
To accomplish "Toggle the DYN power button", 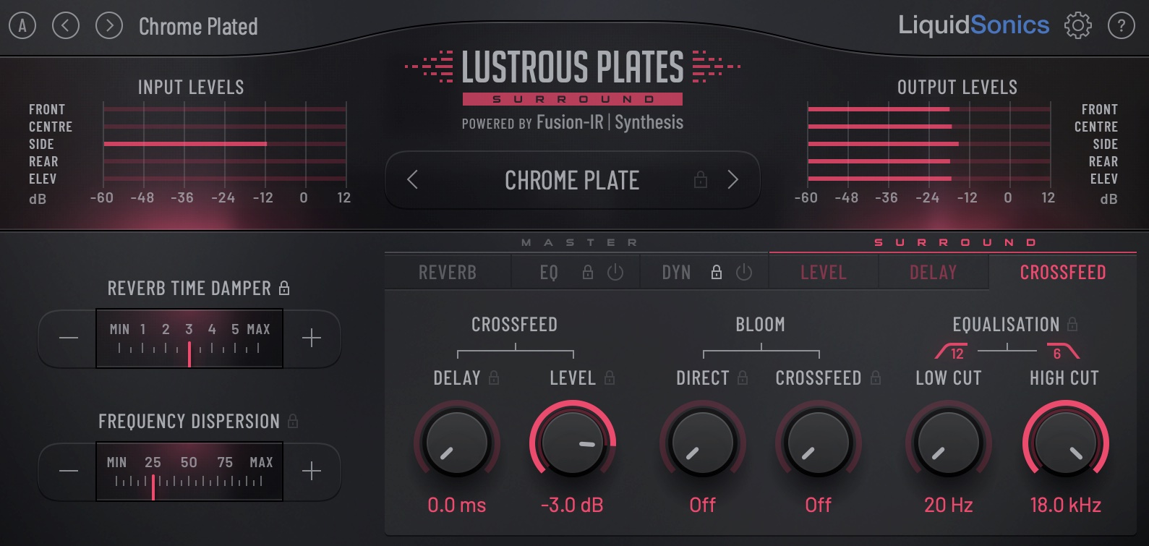I will pyautogui.click(x=744, y=273).
